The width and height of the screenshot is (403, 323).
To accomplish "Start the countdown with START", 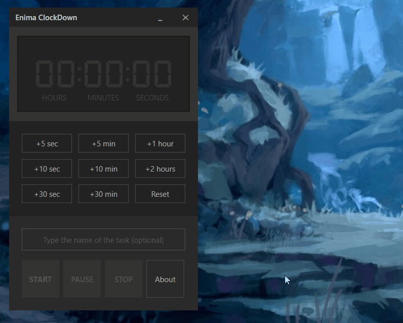I will pos(40,279).
